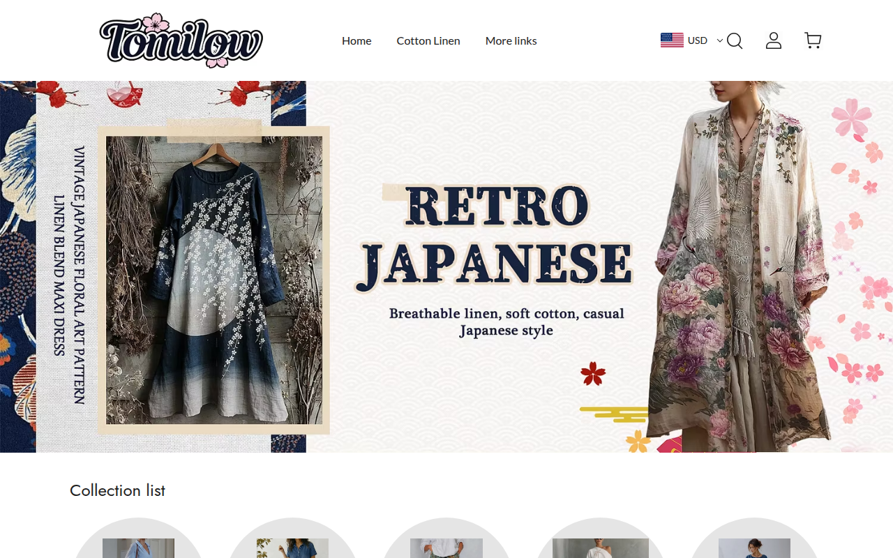Open the Cotton Linen menu
The width and height of the screenshot is (893, 558).
pos(428,40)
